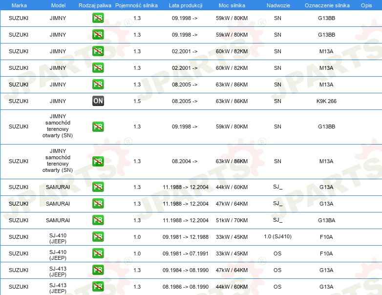Click the Moc silnika column header
Image resolution: width=382 pixels, height=295 pixels.
pos(232,5)
